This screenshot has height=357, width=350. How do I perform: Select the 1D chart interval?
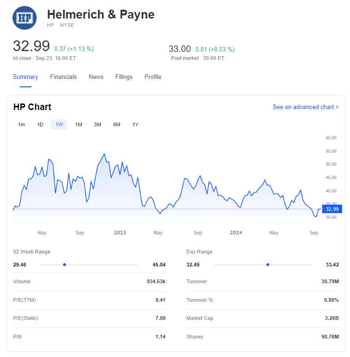[x=40, y=124]
